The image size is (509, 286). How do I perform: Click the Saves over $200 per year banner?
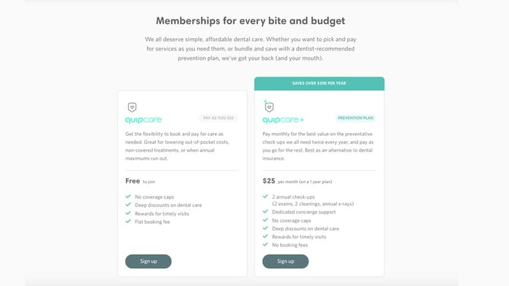[320, 84]
